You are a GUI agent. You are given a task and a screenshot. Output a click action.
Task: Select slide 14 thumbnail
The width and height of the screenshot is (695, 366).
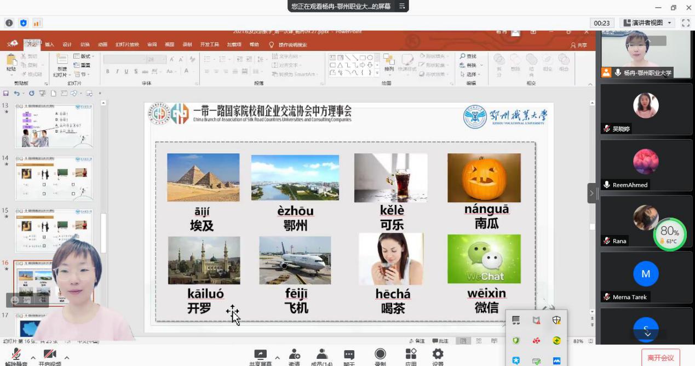click(54, 178)
